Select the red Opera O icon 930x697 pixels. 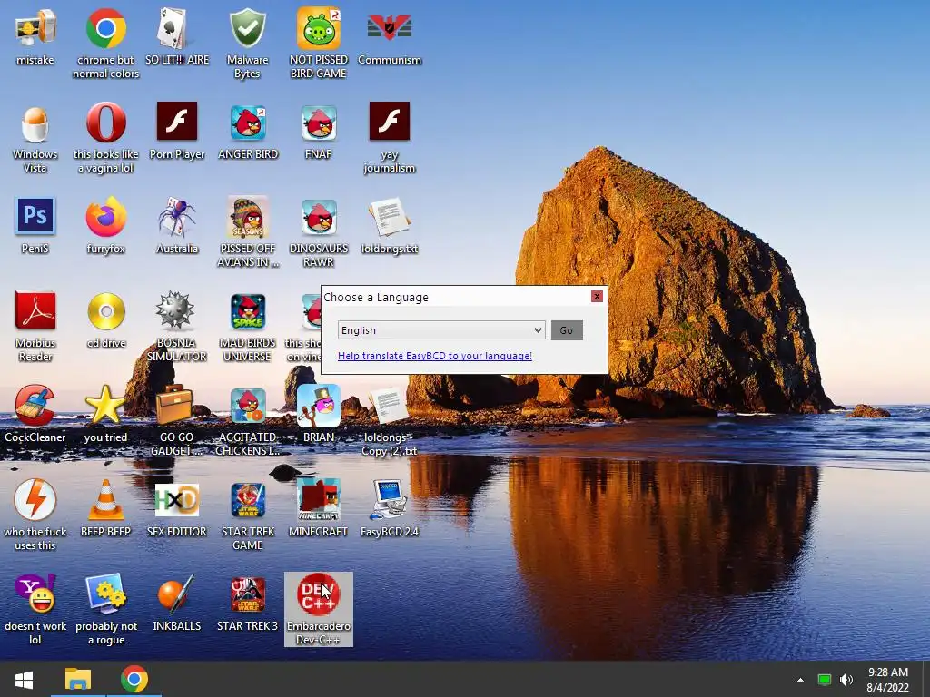(105, 123)
